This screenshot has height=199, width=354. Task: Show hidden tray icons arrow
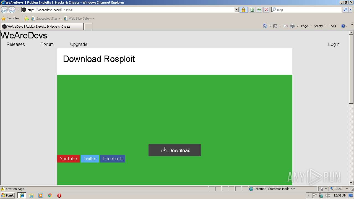tap(308, 195)
